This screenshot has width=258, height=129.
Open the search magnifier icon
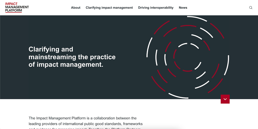coord(251,7)
